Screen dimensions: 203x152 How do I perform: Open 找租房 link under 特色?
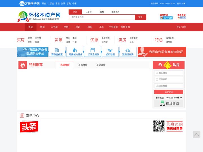point(169,42)
